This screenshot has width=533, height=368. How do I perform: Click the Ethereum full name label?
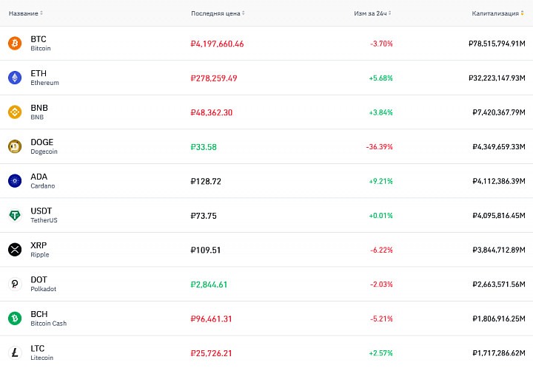coord(45,83)
